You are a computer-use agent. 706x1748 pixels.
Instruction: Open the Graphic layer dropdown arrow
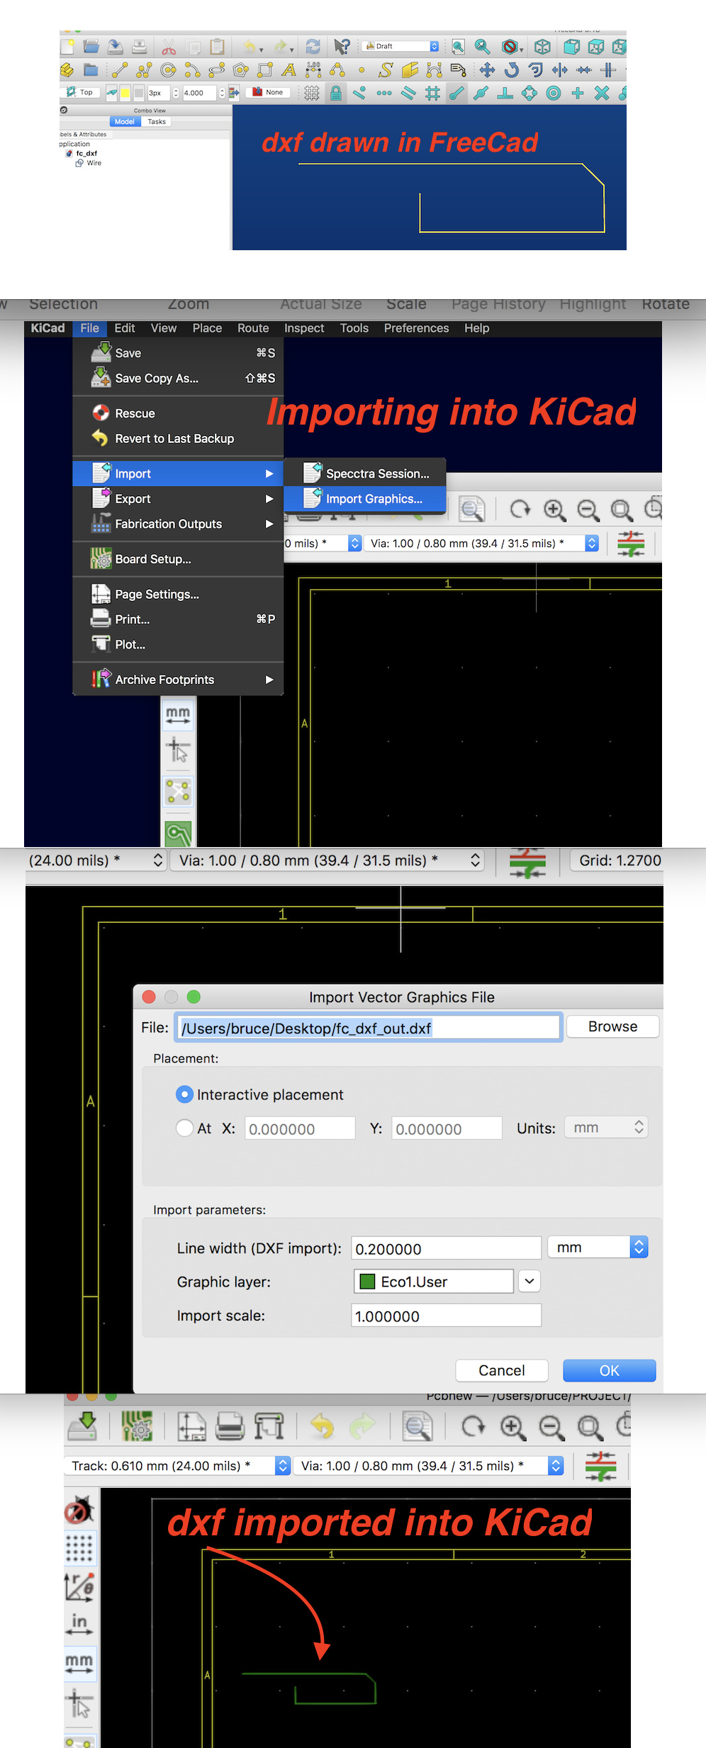(529, 1281)
